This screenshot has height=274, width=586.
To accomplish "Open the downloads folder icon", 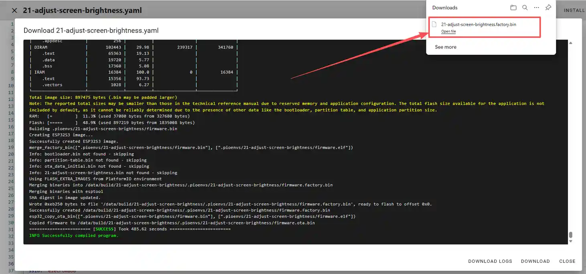I will point(513,8).
